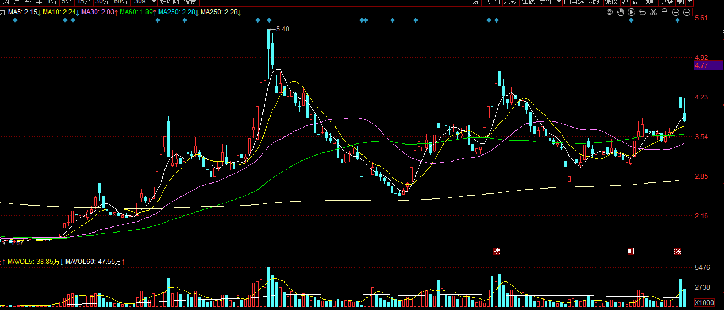Toggle the 均线 moving average lines
This screenshot has width=724, height=310.
click(x=594, y=2)
